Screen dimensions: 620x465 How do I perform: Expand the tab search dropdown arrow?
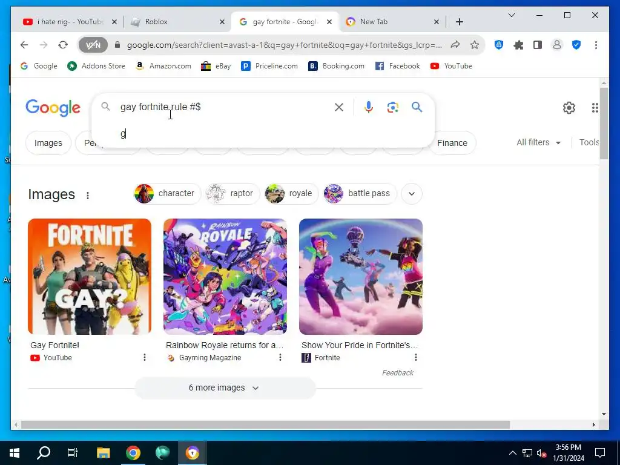point(511,15)
